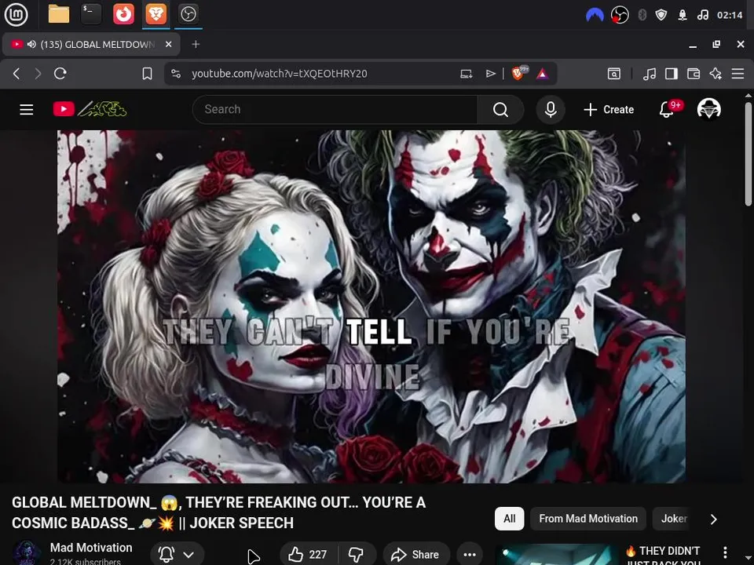754x565 pixels.
Task: Click the youtube.com address bar URL
Action: click(280, 74)
